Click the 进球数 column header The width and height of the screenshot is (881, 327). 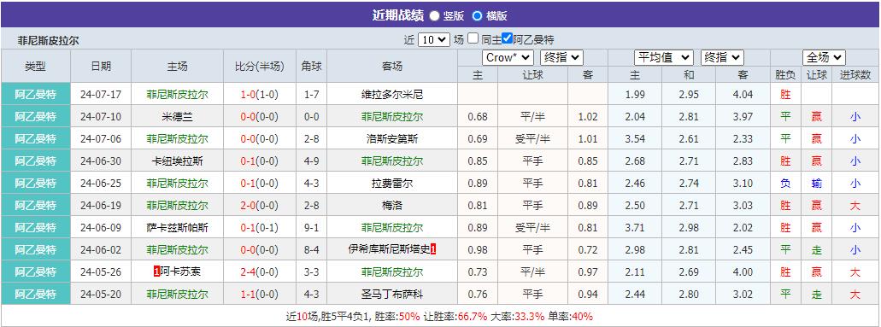[855, 75]
